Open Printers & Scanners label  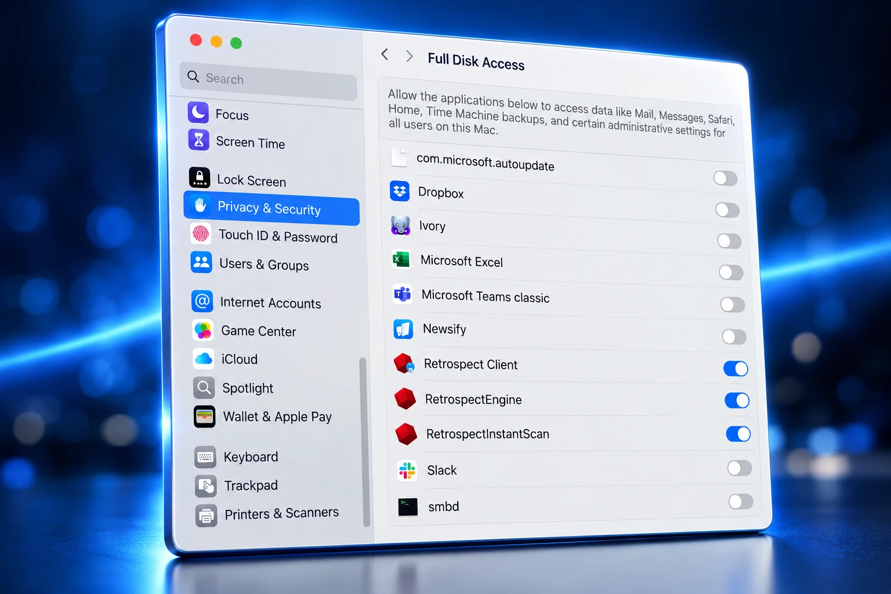click(282, 513)
